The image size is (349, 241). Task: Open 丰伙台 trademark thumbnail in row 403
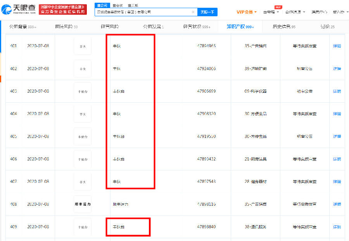click(x=83, y=91)
